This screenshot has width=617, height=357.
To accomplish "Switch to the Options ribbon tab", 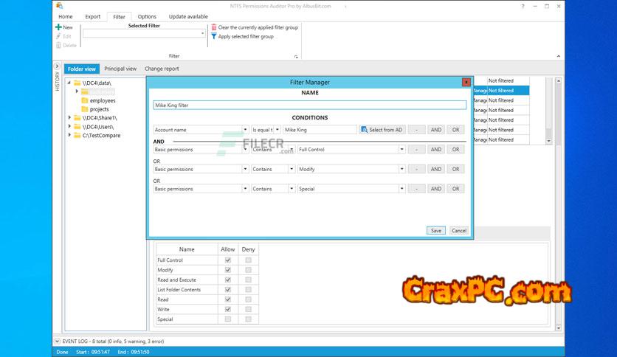I will [147, 16].
